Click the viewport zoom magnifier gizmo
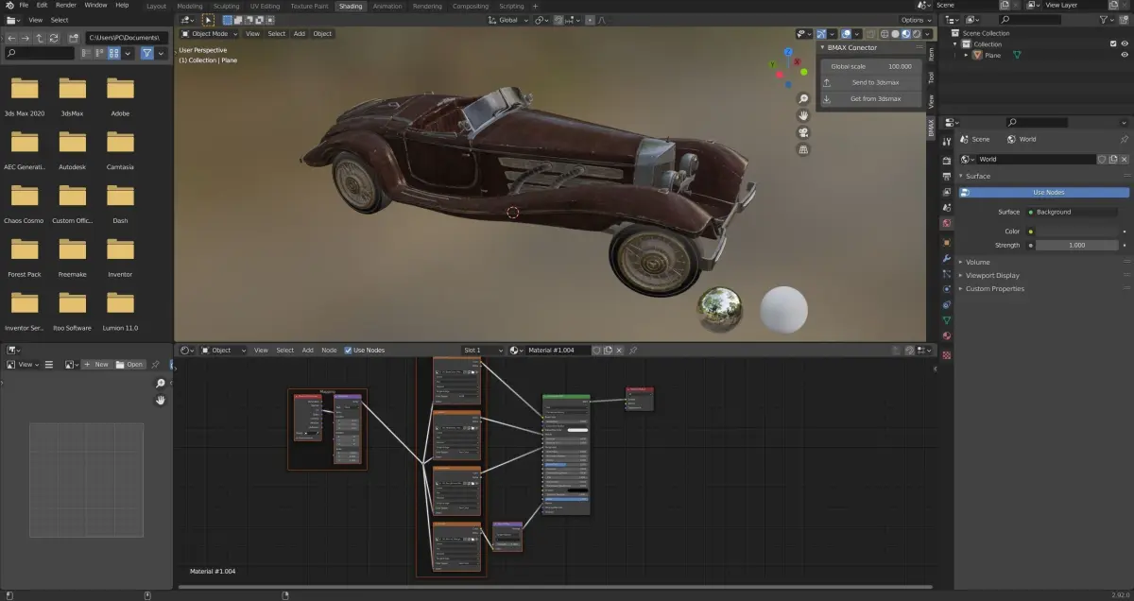 click(x=803, y=98)
